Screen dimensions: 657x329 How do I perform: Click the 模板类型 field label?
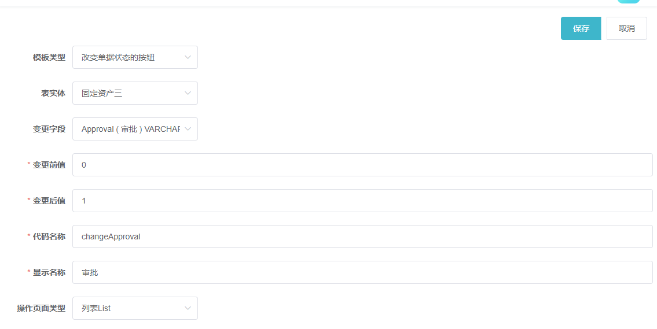(49, 57)
